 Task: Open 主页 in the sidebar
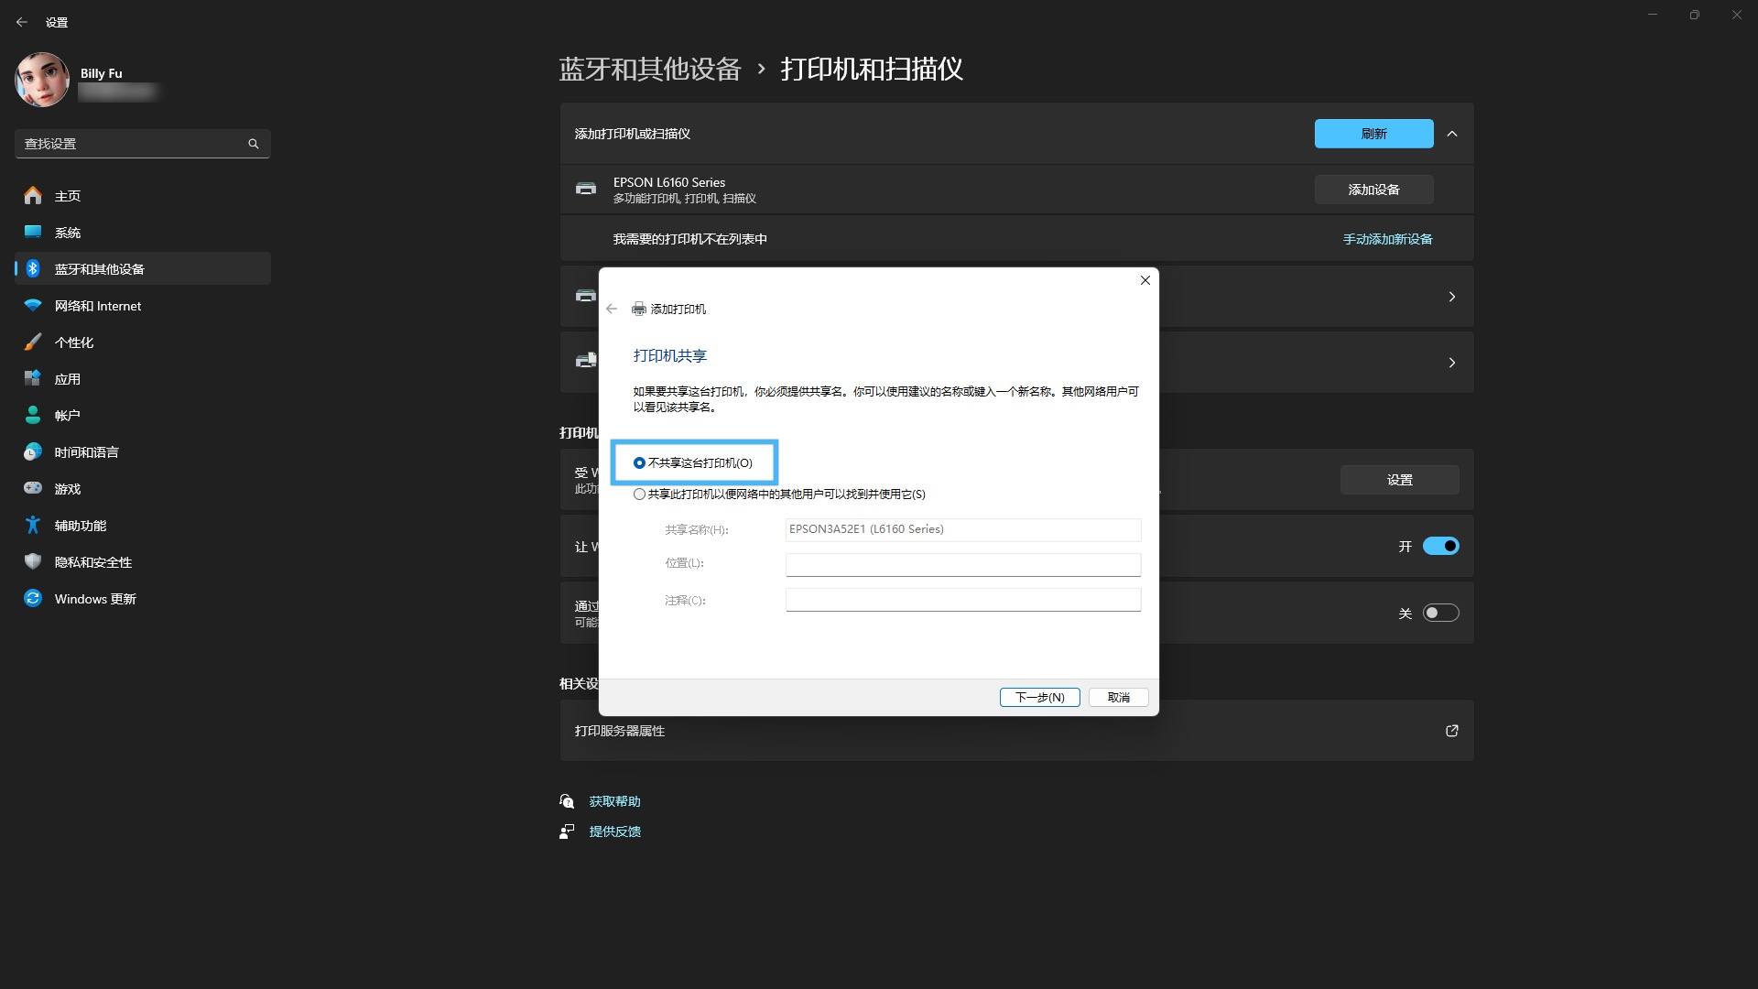click(x=143, y=196)
